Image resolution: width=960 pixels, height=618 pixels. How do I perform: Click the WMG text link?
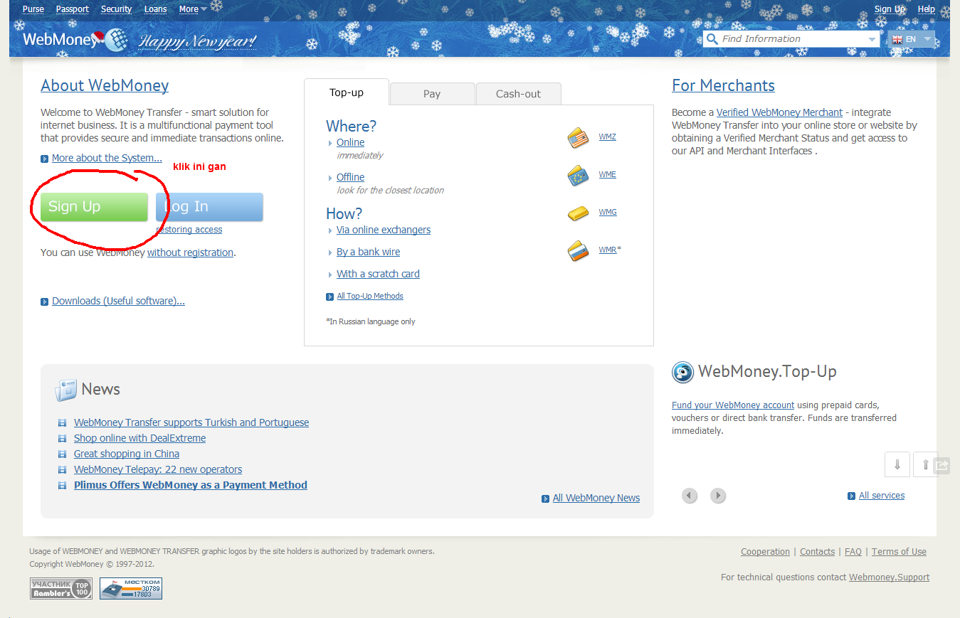pos(608,212)
